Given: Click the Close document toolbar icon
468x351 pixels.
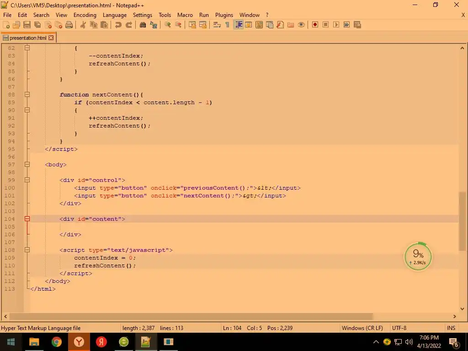Looking at the screenshot, I should pyautogui.click(x=48, y=25).
